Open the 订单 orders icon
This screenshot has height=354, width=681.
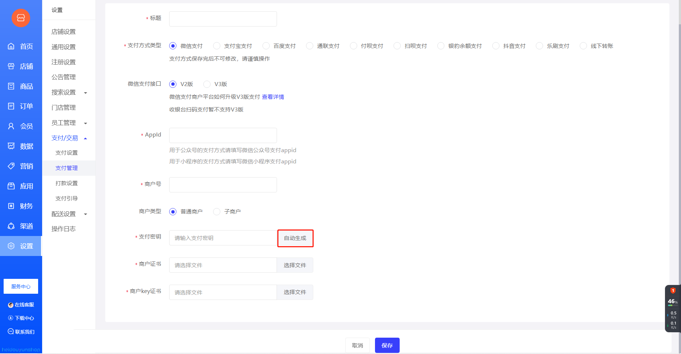click(x=11, y=106)
